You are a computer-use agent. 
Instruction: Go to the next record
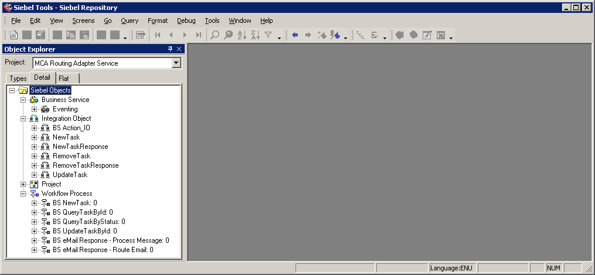[x=185, y=35]
